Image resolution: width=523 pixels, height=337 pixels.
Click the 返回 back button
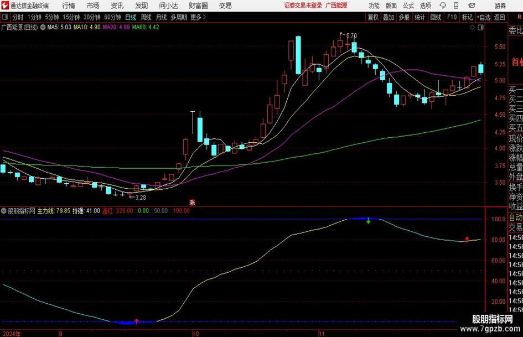pos(499,17)
